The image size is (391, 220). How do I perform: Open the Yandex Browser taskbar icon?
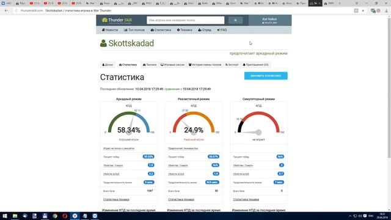pos(75,216)
